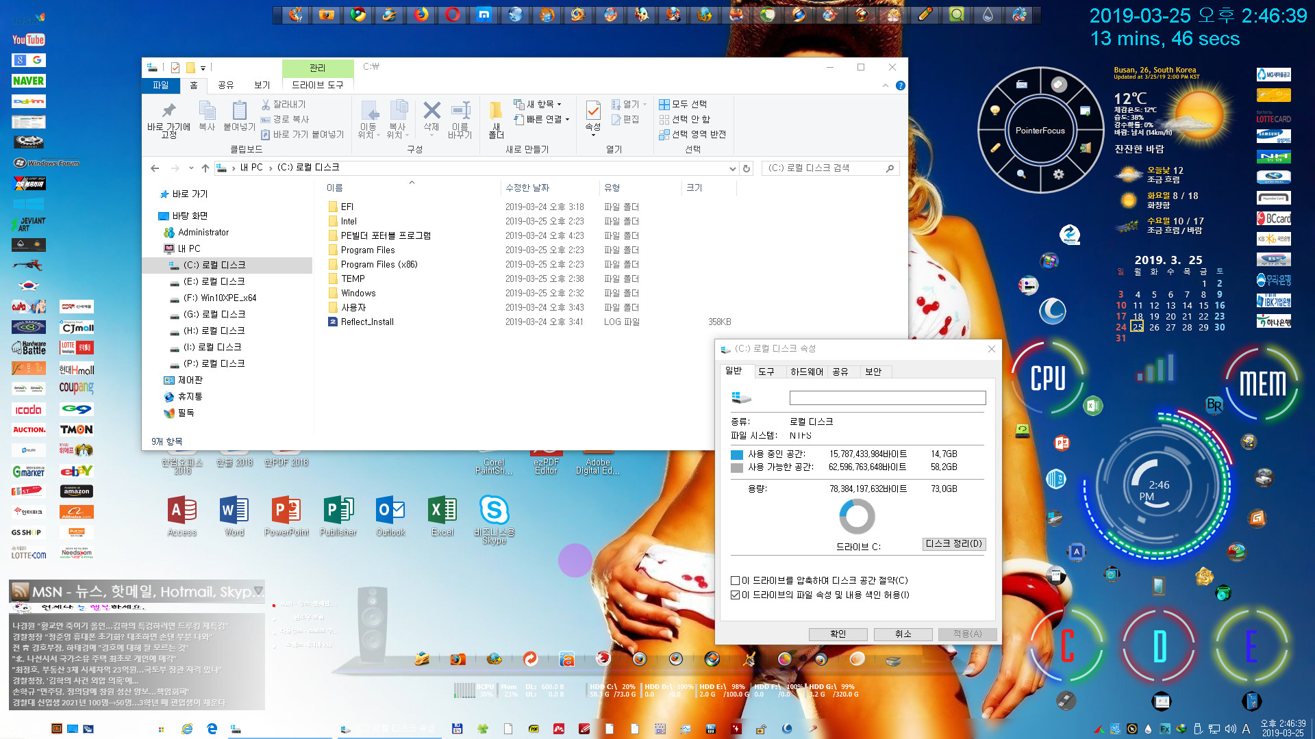The height and width of the screenshot is (739, 1315).
Task: Create a new folder with 새 폴더 icon
Action: coord(496,120)
